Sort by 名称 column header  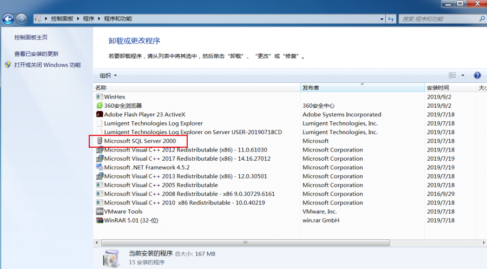pyautogui.click(x=196, y=88)
